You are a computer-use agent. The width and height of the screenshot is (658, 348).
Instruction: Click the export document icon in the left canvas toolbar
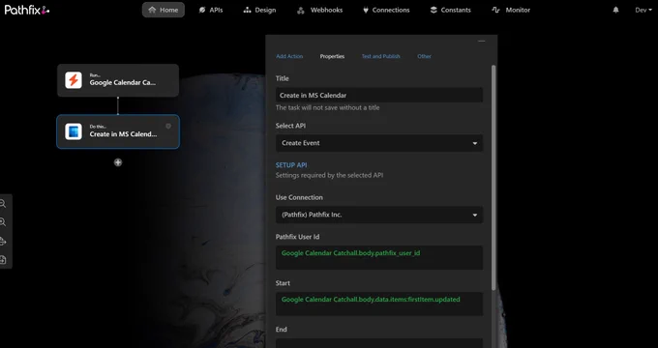[3, 260]
